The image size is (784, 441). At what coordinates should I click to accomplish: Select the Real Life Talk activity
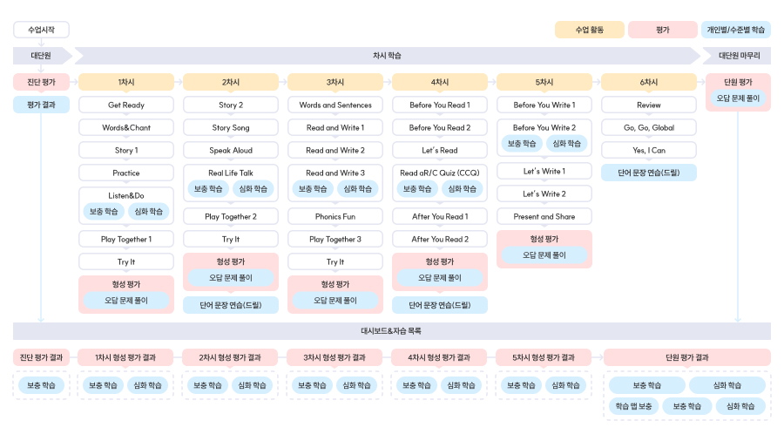pos(231,173)
